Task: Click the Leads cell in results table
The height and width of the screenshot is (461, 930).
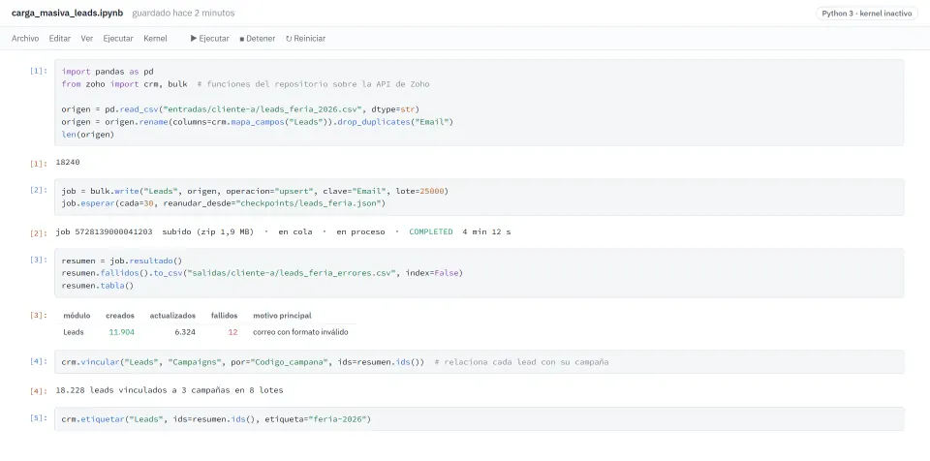Action: pyautogui.click(x=73, y=332)
